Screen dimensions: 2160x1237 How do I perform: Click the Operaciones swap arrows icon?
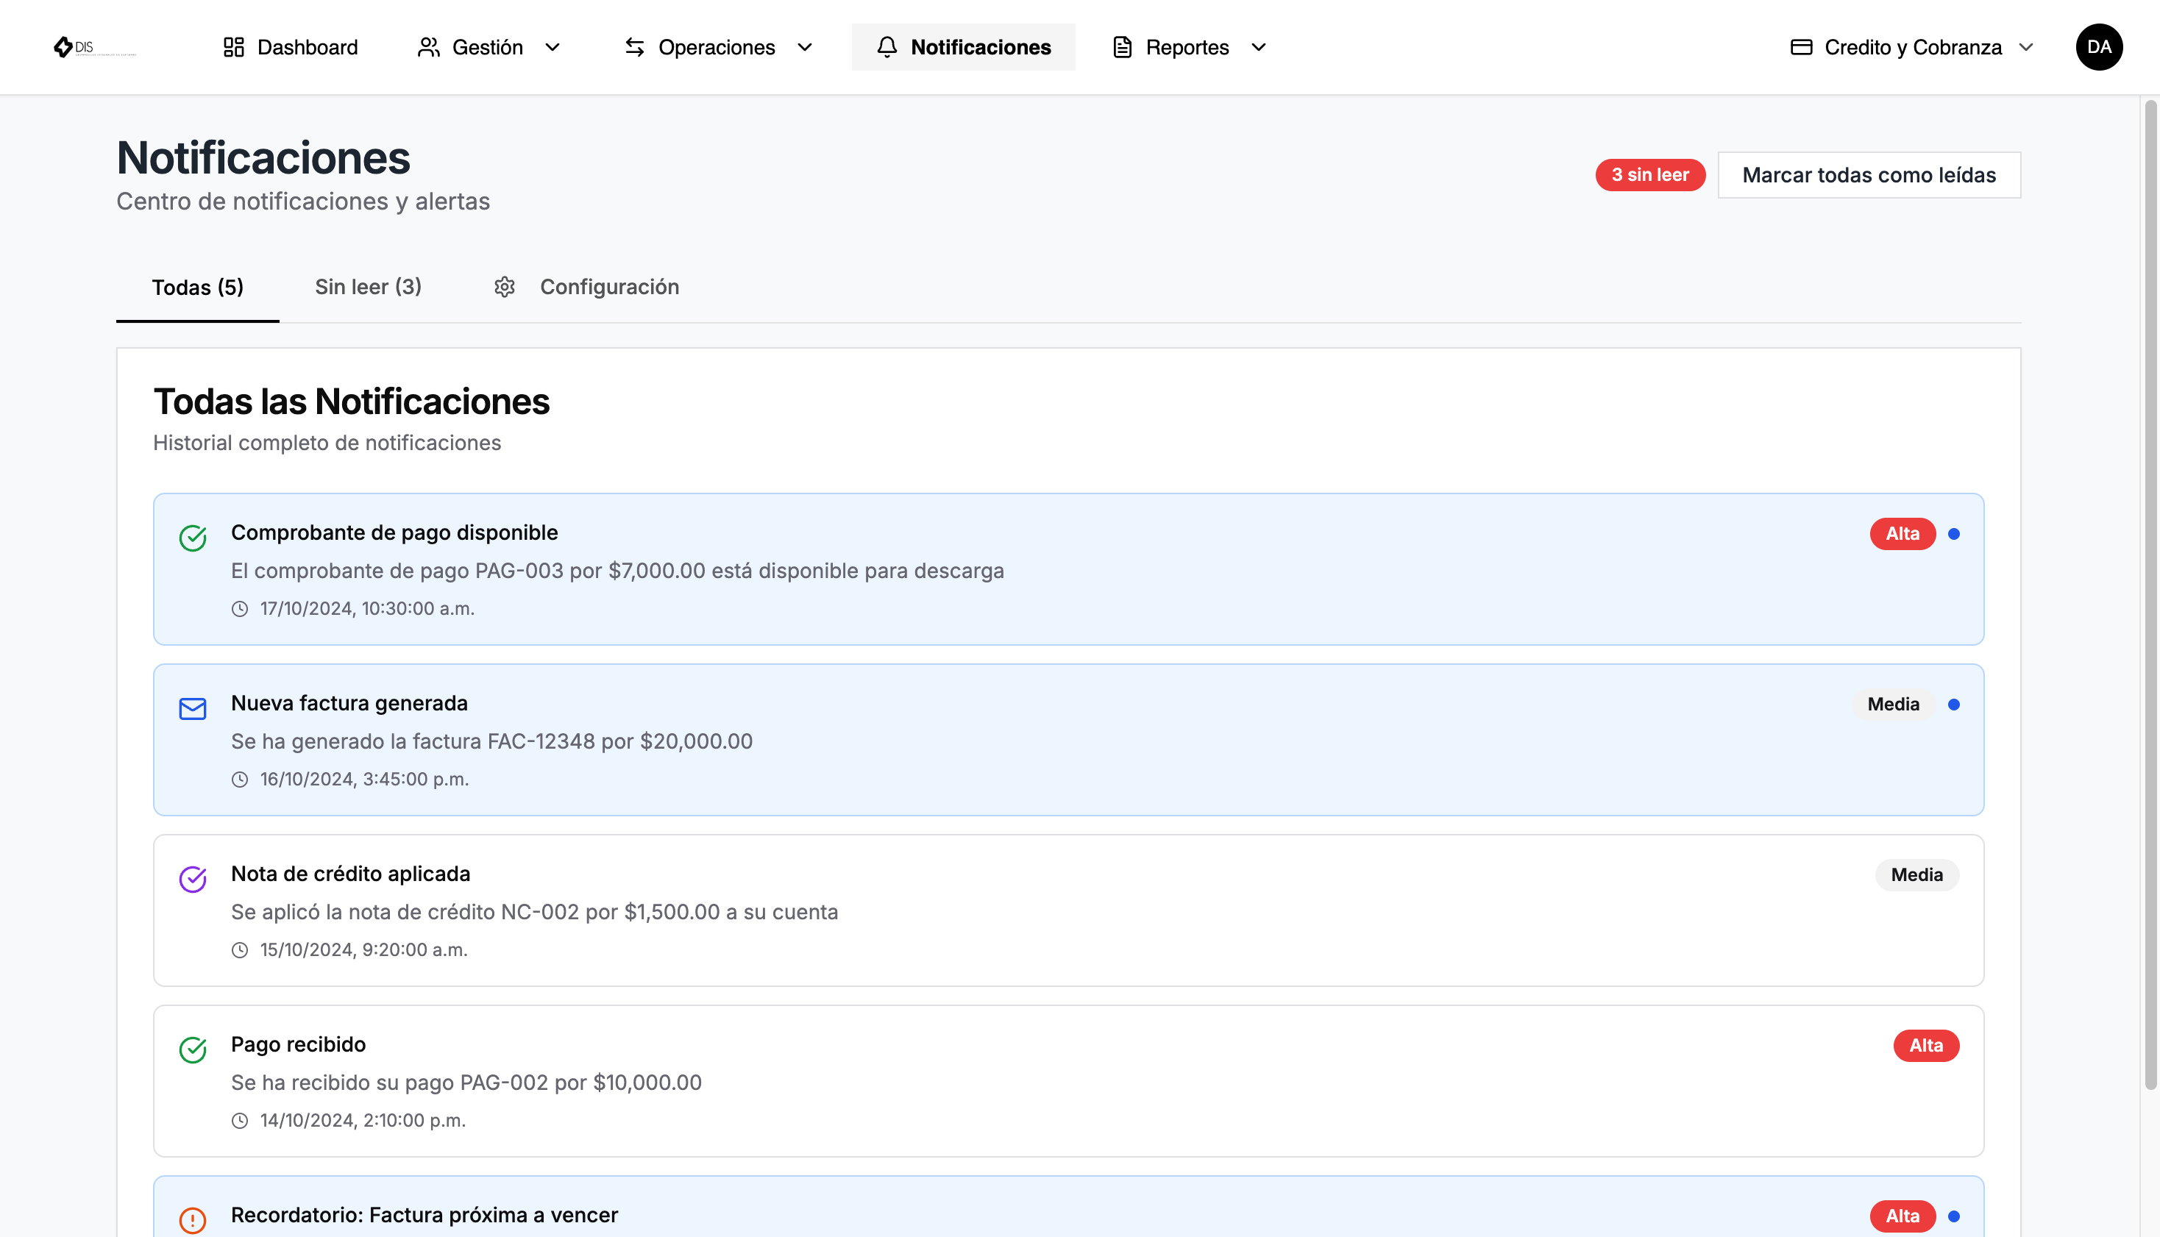[635, 47]
